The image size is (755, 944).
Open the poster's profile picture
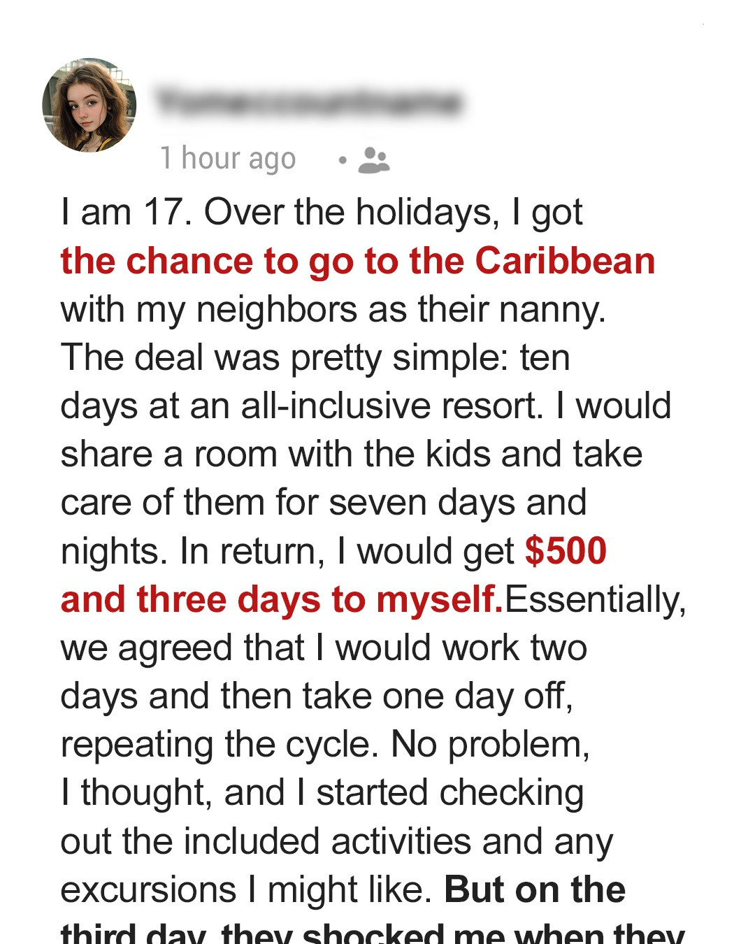pyautogui.click(x=89, y=105)
